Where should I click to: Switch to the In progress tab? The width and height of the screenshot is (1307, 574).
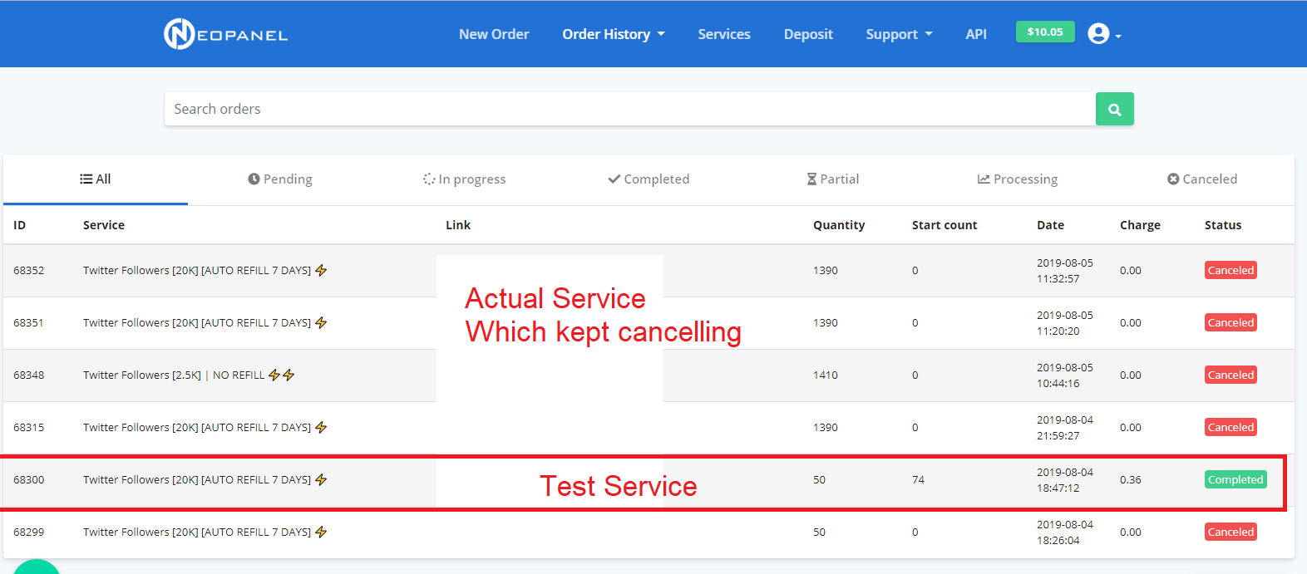tap(464, 179)
